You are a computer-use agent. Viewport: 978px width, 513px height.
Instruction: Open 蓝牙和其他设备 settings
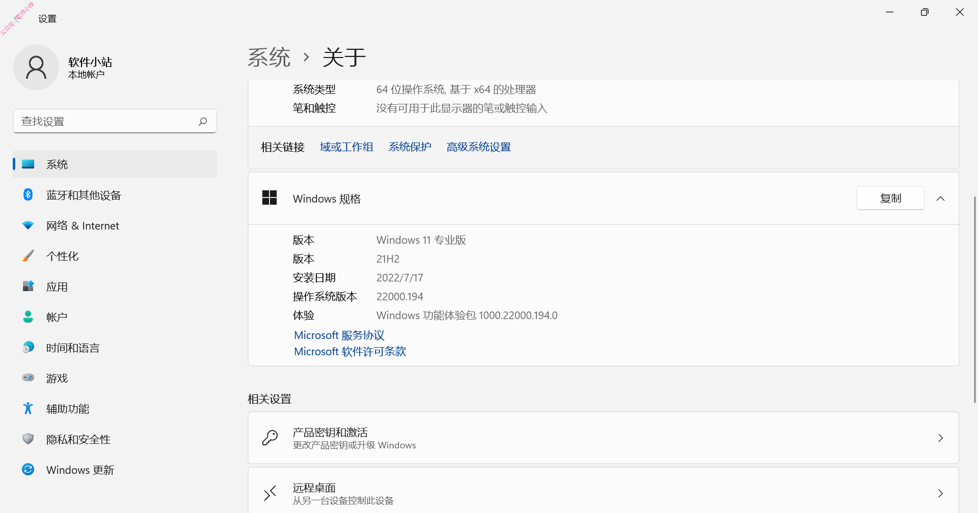click(115, 195)
